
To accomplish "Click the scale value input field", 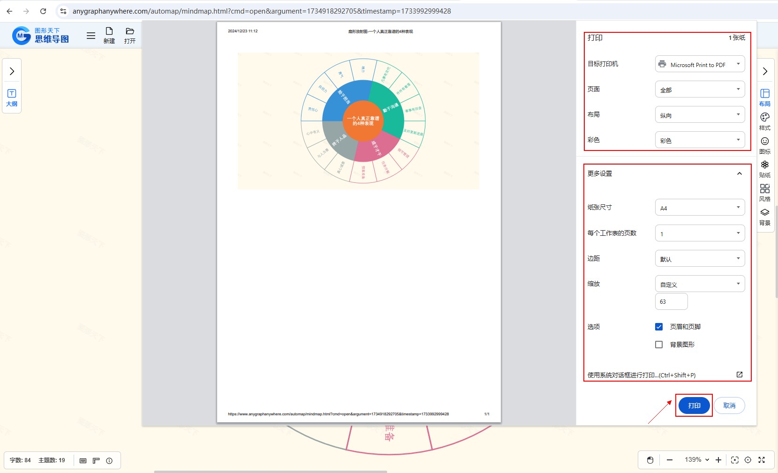I will click(671, 301).
